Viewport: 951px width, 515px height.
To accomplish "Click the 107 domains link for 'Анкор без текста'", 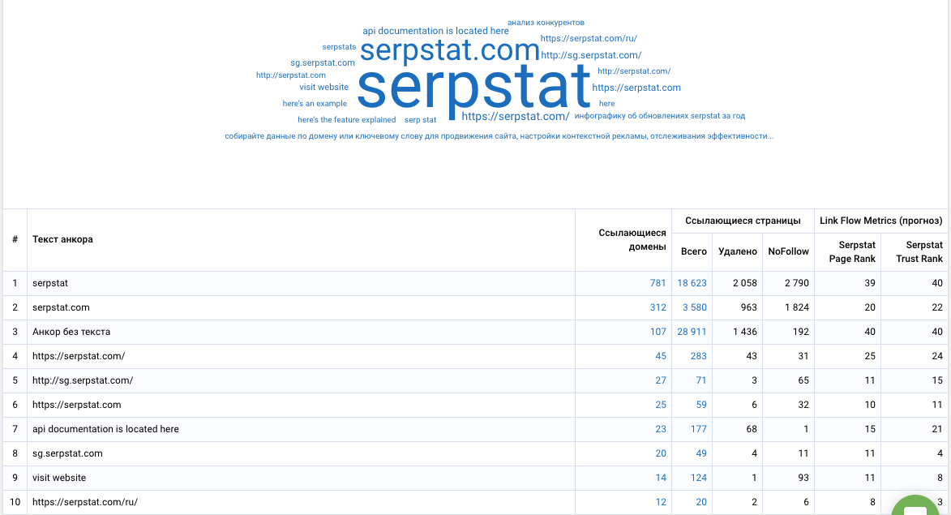I will (658, 332).
